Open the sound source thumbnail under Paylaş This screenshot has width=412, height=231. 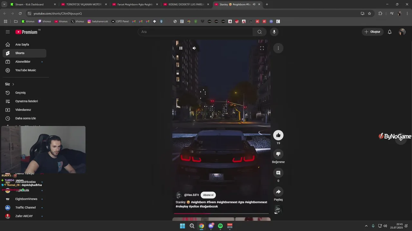(278, 210)
